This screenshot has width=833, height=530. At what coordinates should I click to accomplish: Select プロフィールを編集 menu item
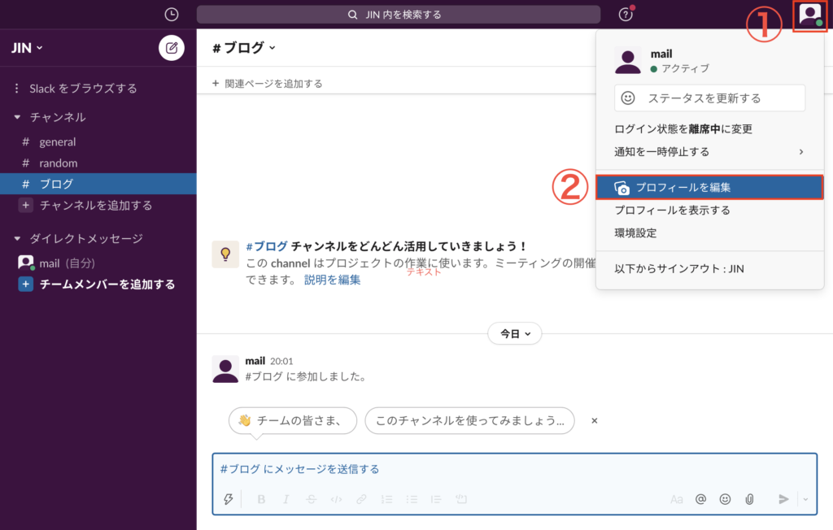pyautogui.click(x=709, y=188)
